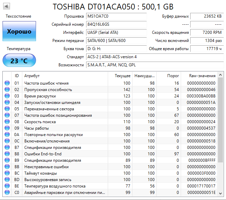Click the status icon for attribute BE
The height and width of the screenshot is (200, 226).
7,186
